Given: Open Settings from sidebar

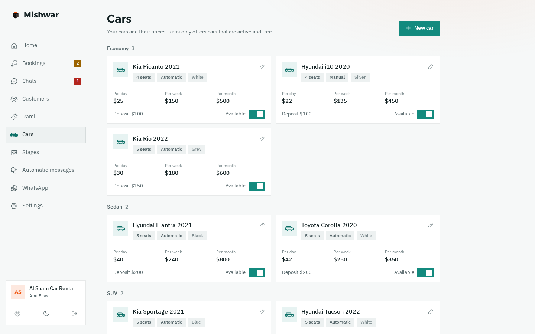Looking at the screenshot, I should click(x=46, y=206).
